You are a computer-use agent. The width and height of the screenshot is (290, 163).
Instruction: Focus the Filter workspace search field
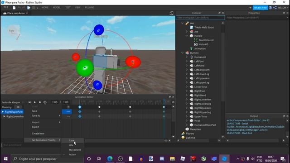(x=200, y=18)
